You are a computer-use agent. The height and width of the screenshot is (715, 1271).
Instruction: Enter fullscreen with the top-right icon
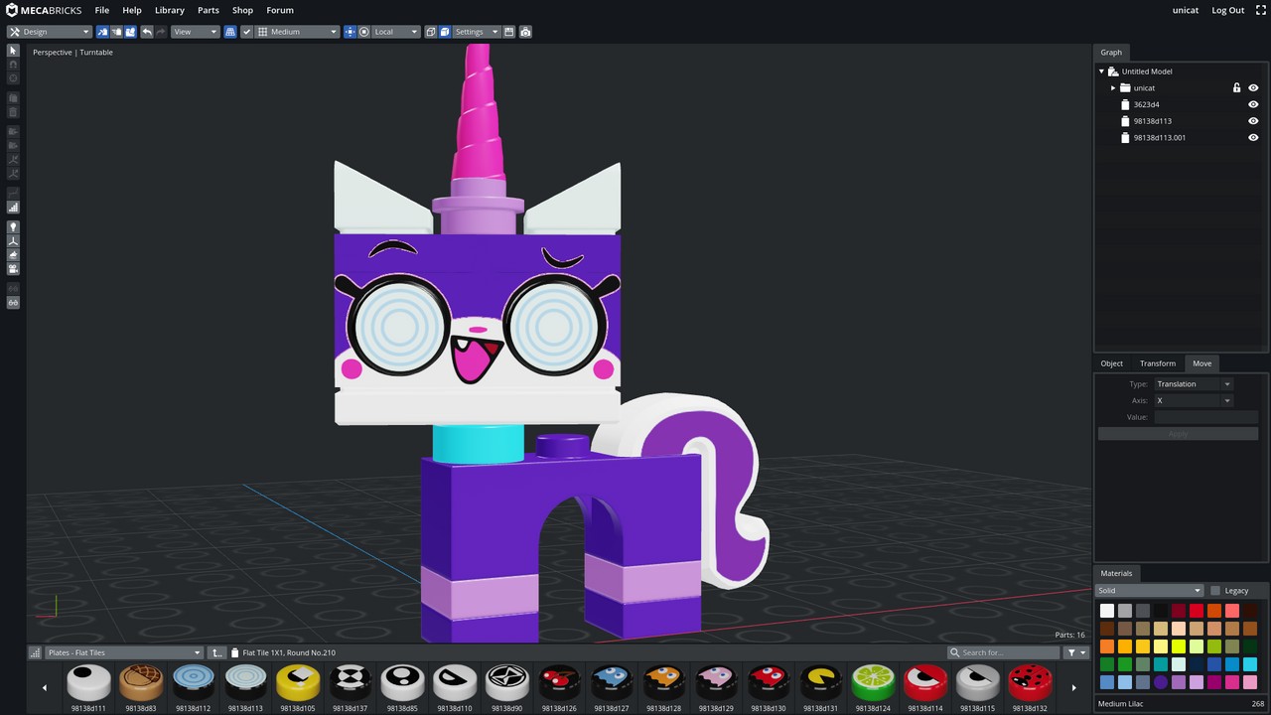click(x=1261, y=10)
